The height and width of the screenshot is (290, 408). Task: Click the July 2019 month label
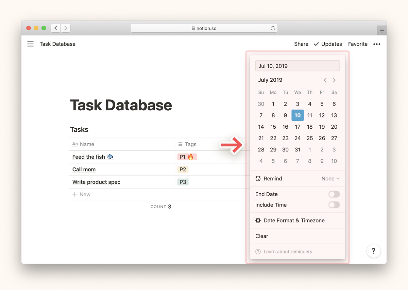[x=270, y=80]
